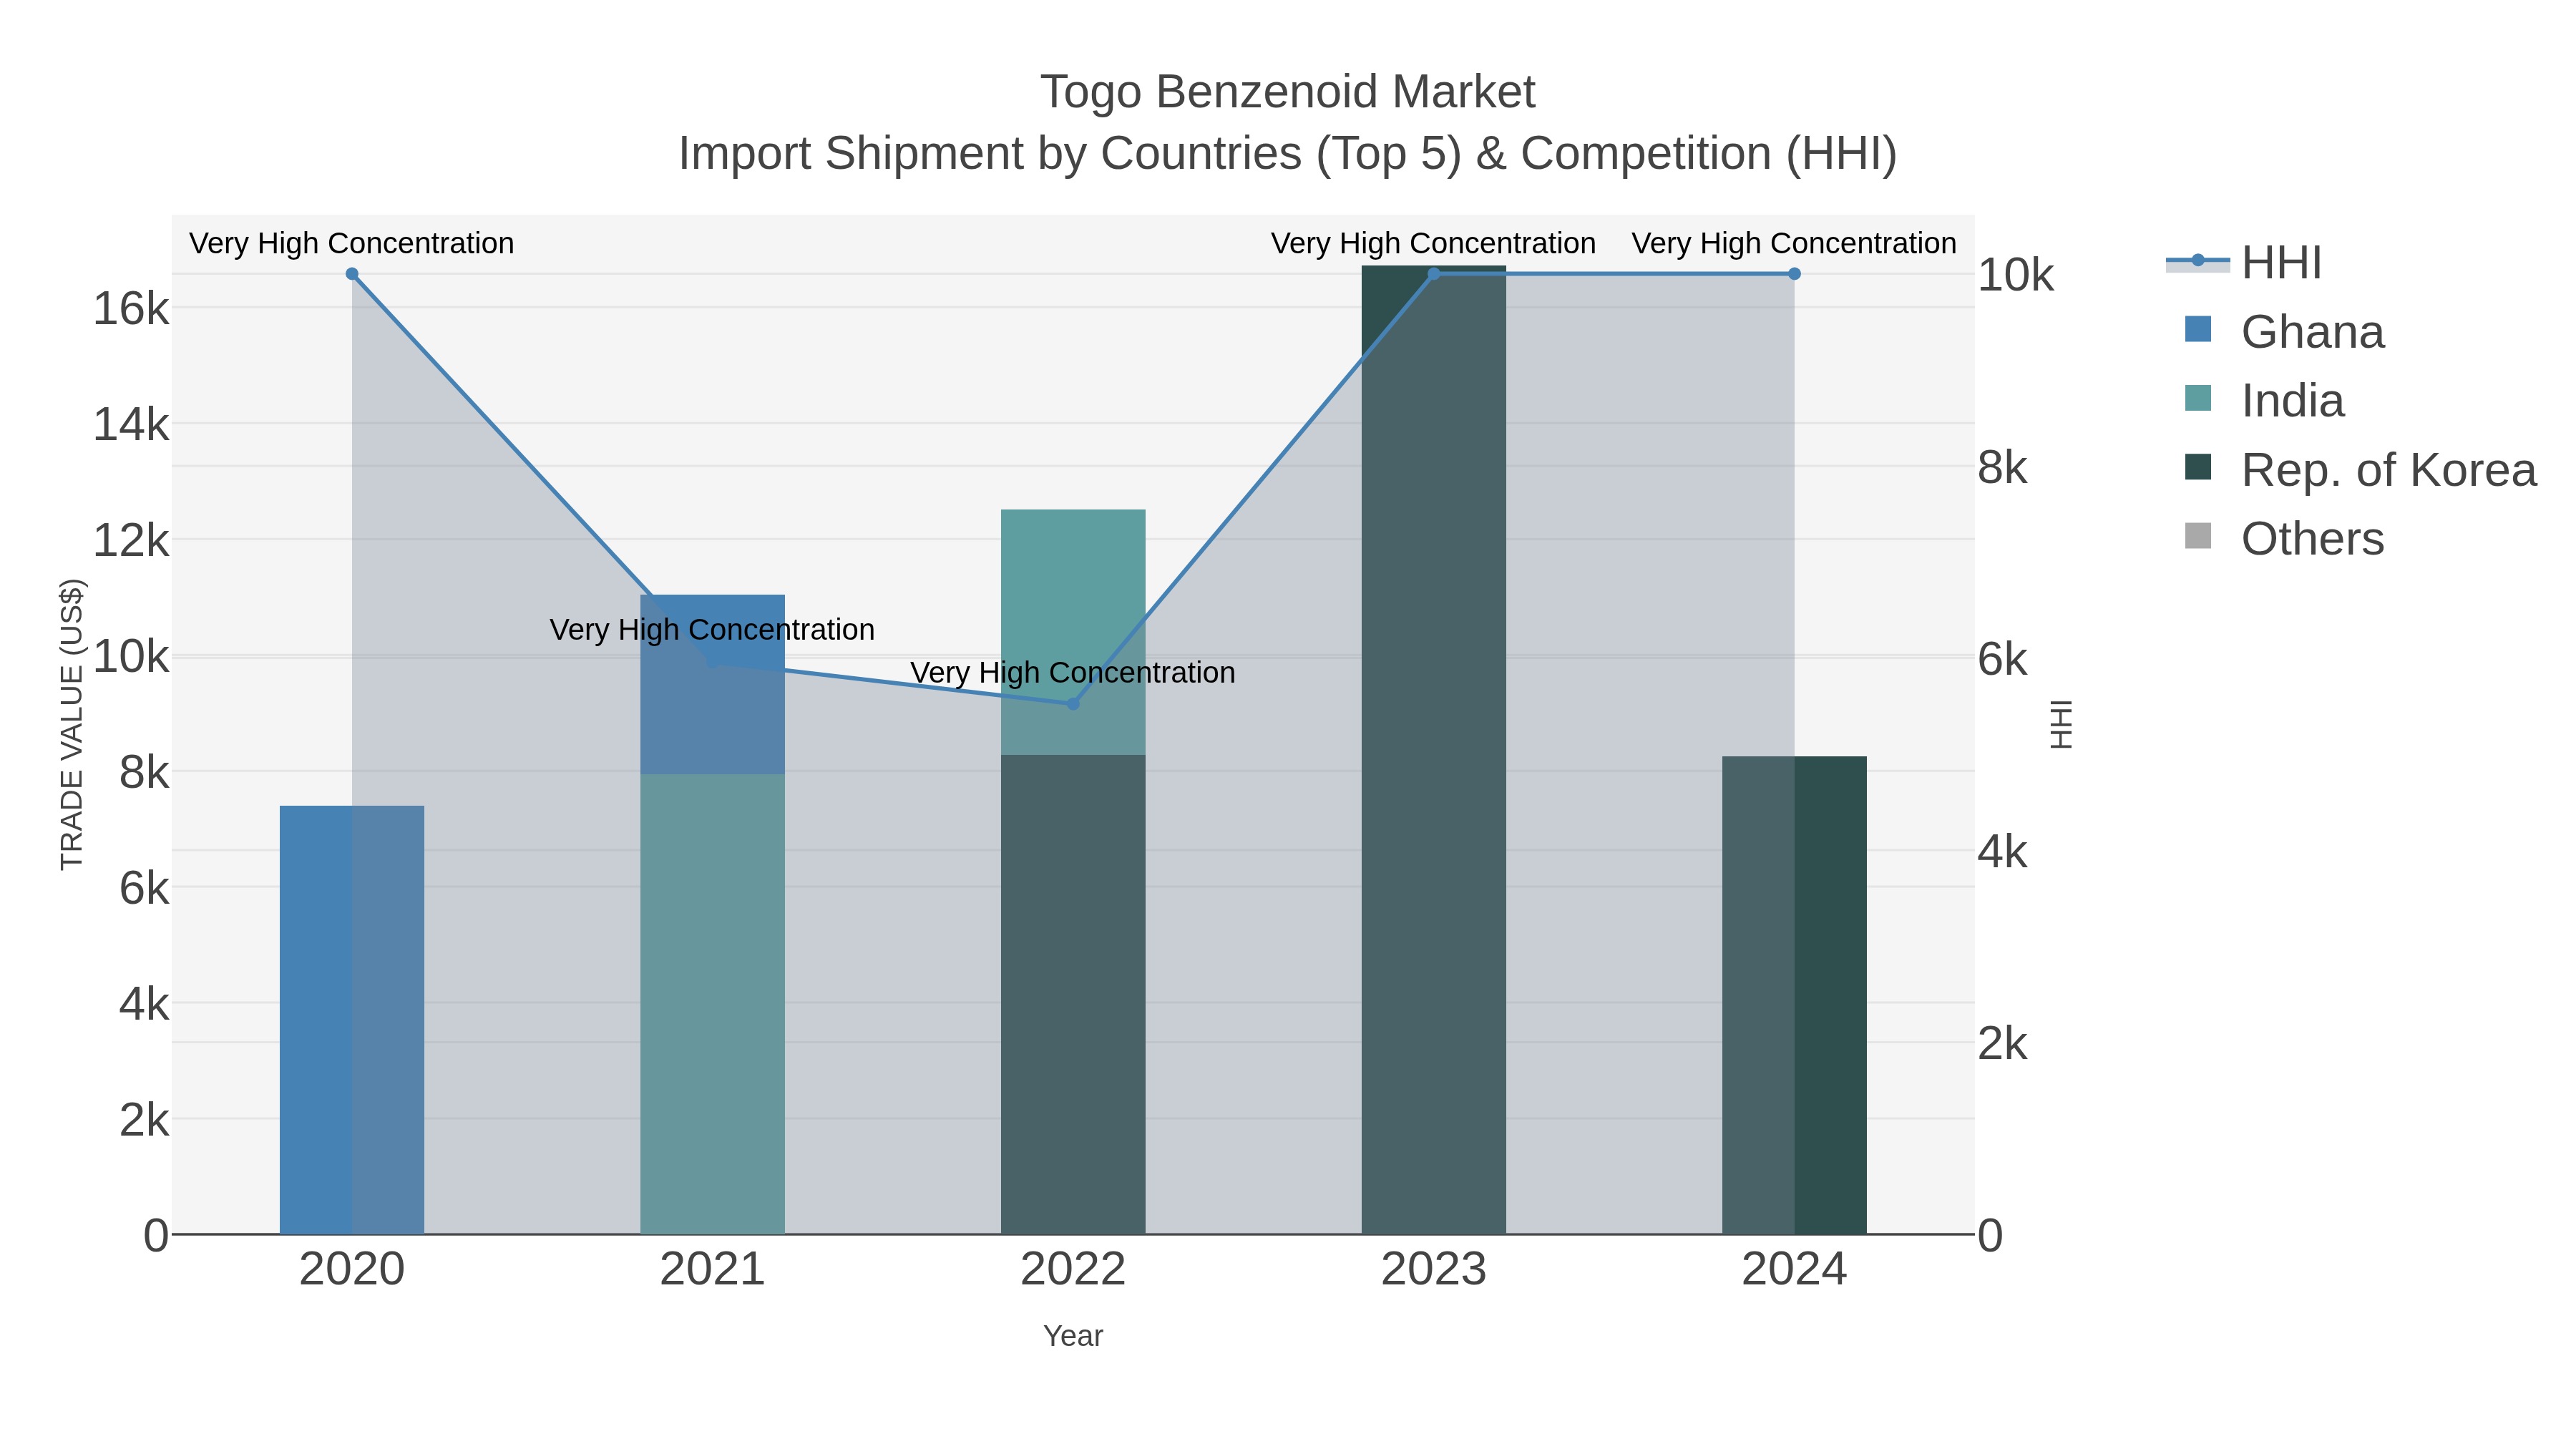Click the 14k left axis tick
The height and width of the screenshot is (1449, 2576).
(x=131, y=425)
